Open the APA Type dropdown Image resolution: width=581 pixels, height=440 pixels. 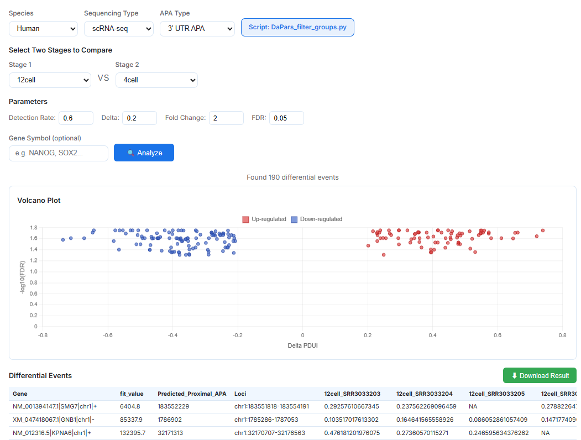click(197, 29)
